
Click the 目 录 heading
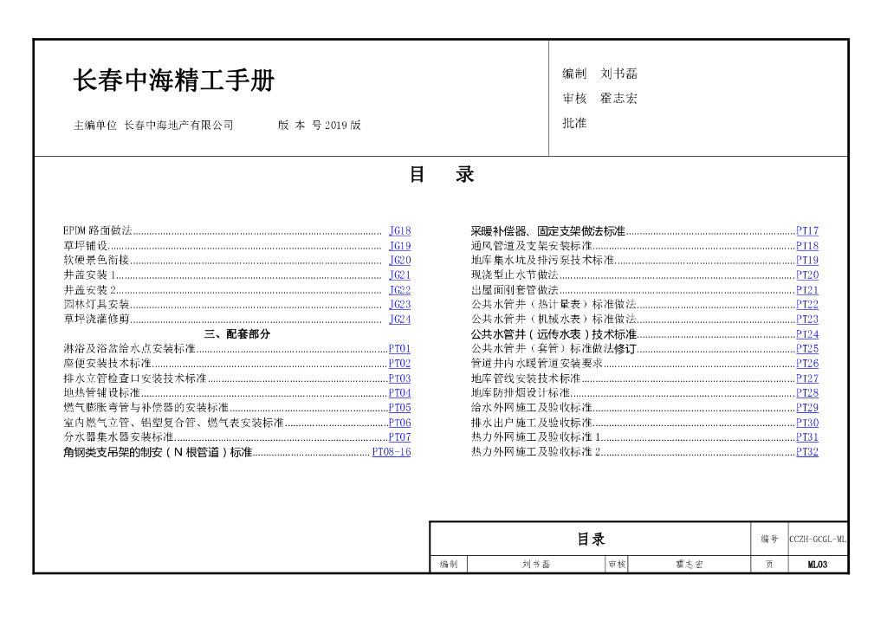(x=442, y=174)
